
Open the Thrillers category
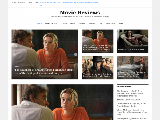click(x=82, y=23)
